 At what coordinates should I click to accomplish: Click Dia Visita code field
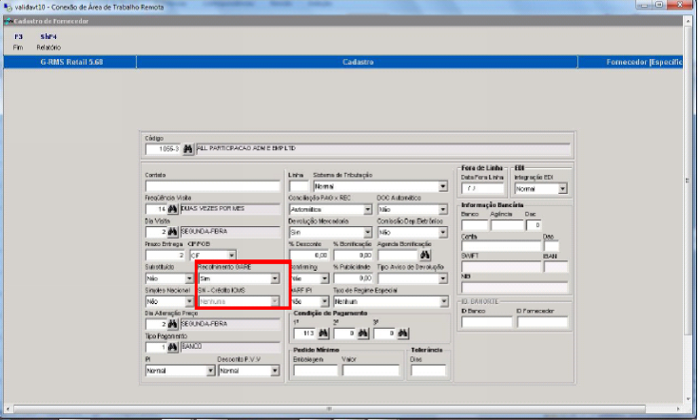156,232
